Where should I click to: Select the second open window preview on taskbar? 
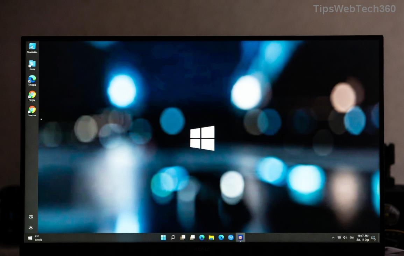[x=192, y=237]
